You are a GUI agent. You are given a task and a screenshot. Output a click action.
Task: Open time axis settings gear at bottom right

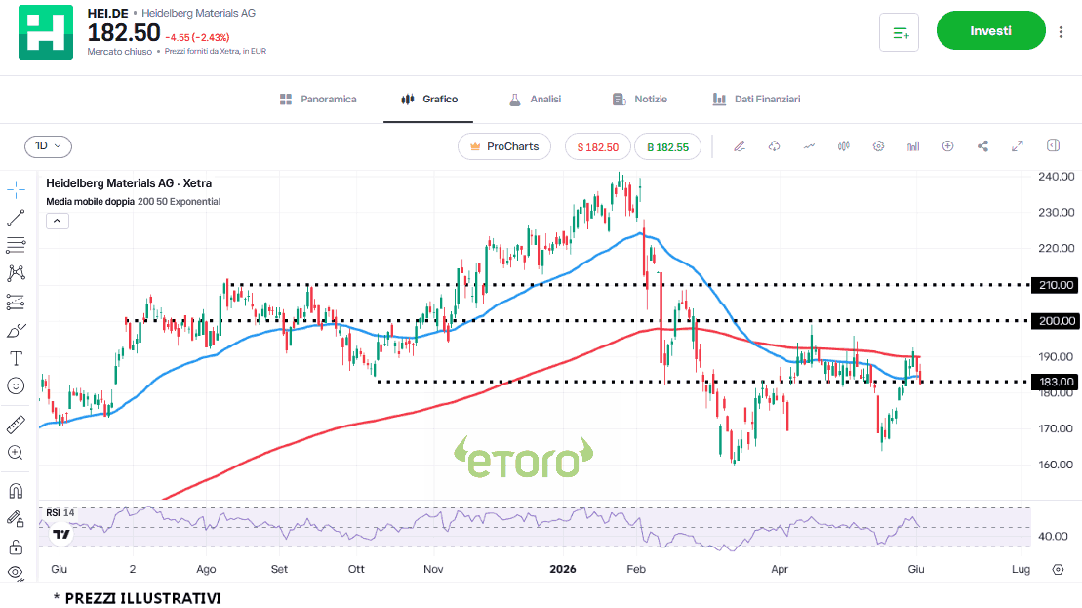tap(1058, 569)
